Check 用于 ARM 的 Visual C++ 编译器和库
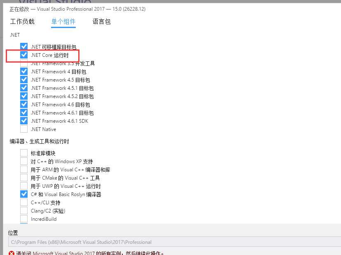Screen dimensions: 341x255 (x=24, y=169)
